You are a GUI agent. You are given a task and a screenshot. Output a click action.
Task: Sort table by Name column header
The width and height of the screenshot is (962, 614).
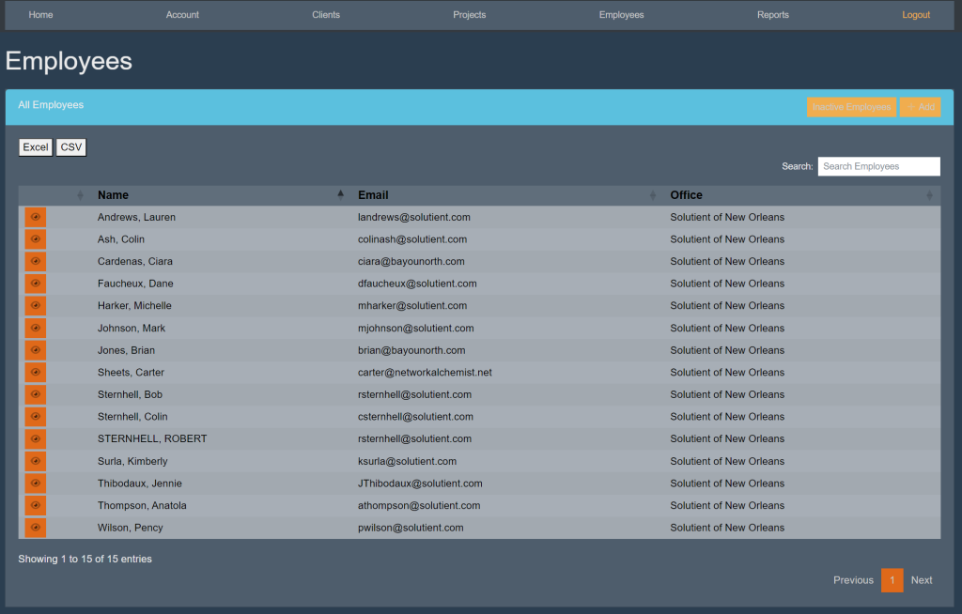coord(113,195)
